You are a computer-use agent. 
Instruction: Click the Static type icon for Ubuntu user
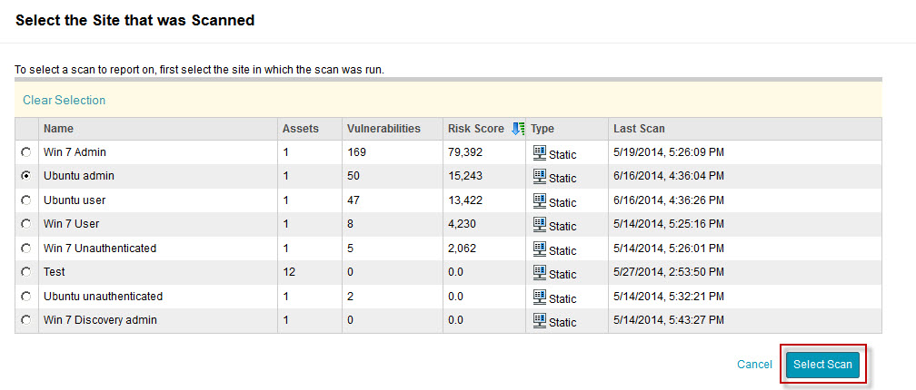tap(539, 200)
